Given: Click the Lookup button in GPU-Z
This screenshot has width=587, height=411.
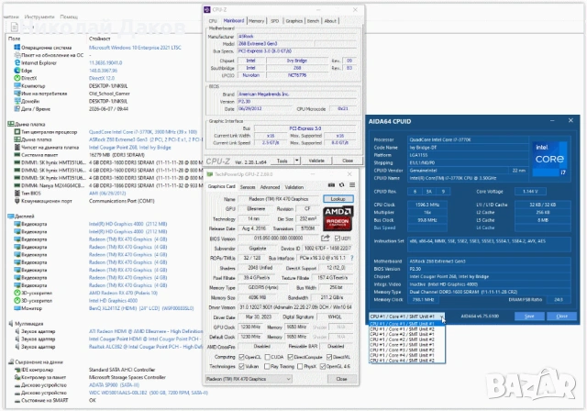Looking at the screenshot, I should 338,199.
